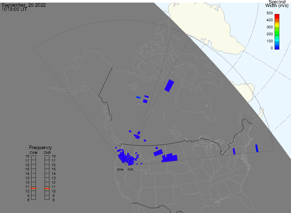Viewport: 291px width, 213px height.
Task: Click the '18' label beside cvw scale
Action: [27, 156]
